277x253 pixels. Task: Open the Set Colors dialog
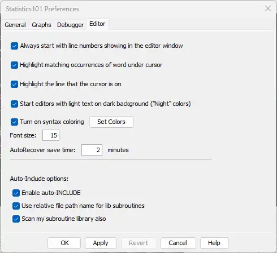111,122
